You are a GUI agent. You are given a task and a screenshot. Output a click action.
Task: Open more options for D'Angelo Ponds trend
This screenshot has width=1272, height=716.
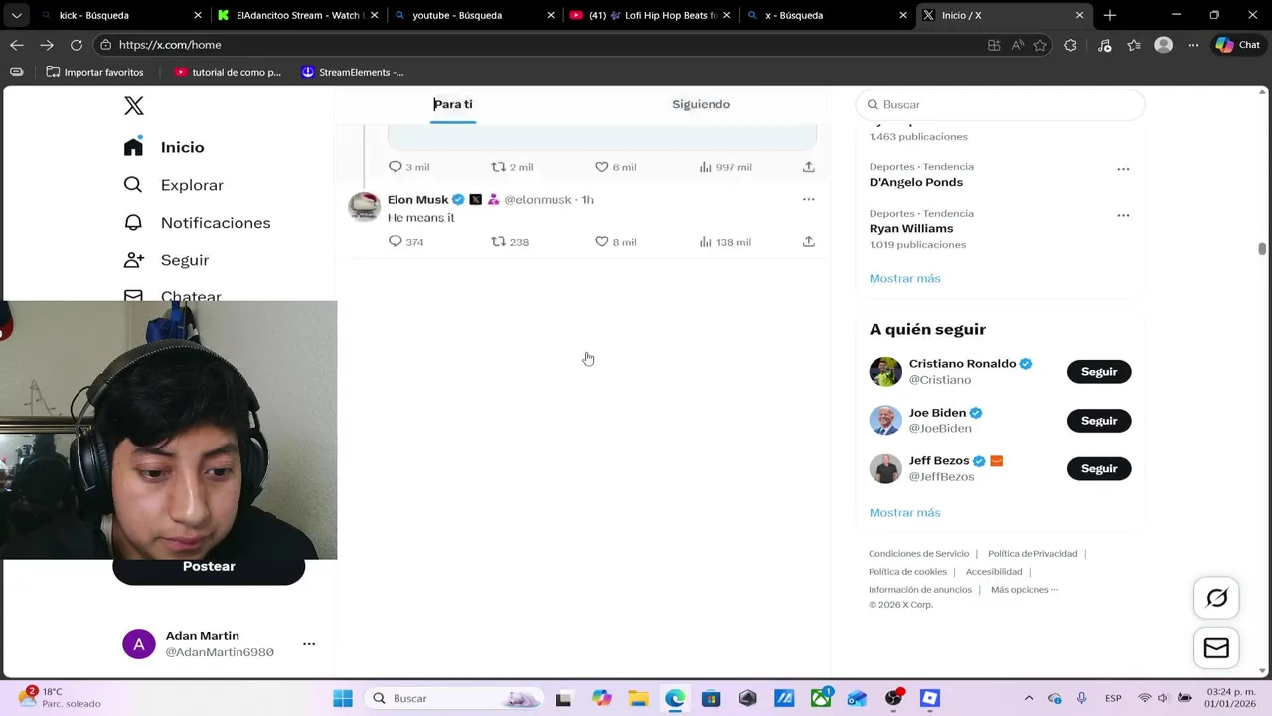1123,169
